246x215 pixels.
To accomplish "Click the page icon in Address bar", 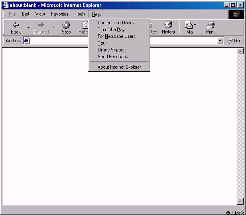I will point(27,41).
